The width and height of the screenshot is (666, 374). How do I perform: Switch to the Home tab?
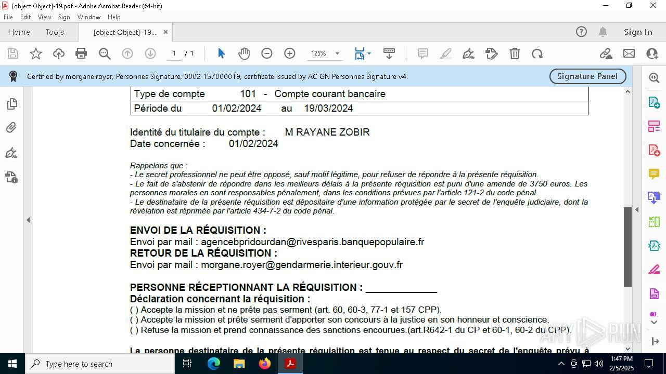pyautogui.click(x=19, y=32)
